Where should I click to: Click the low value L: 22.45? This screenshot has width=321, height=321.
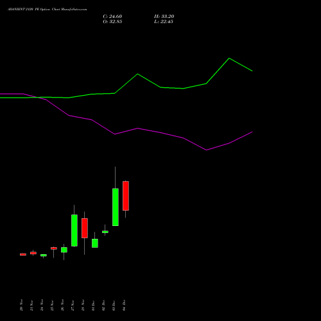(x=164, y=22)
